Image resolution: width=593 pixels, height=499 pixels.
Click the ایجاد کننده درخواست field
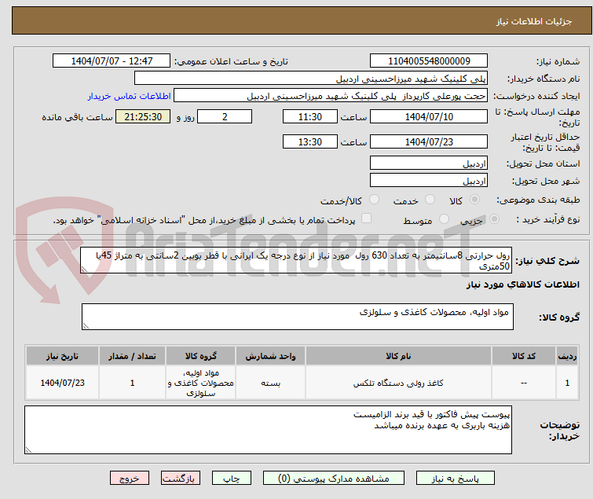pos(331,96)
